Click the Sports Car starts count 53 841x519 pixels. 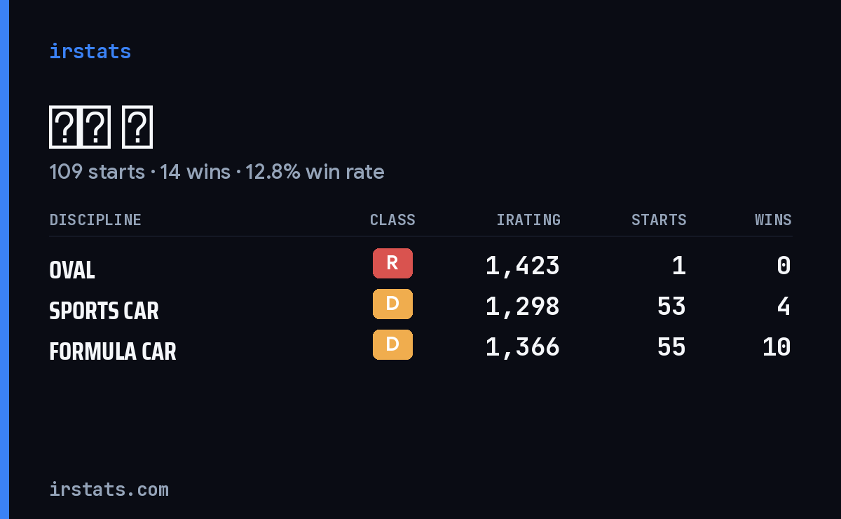671,306
